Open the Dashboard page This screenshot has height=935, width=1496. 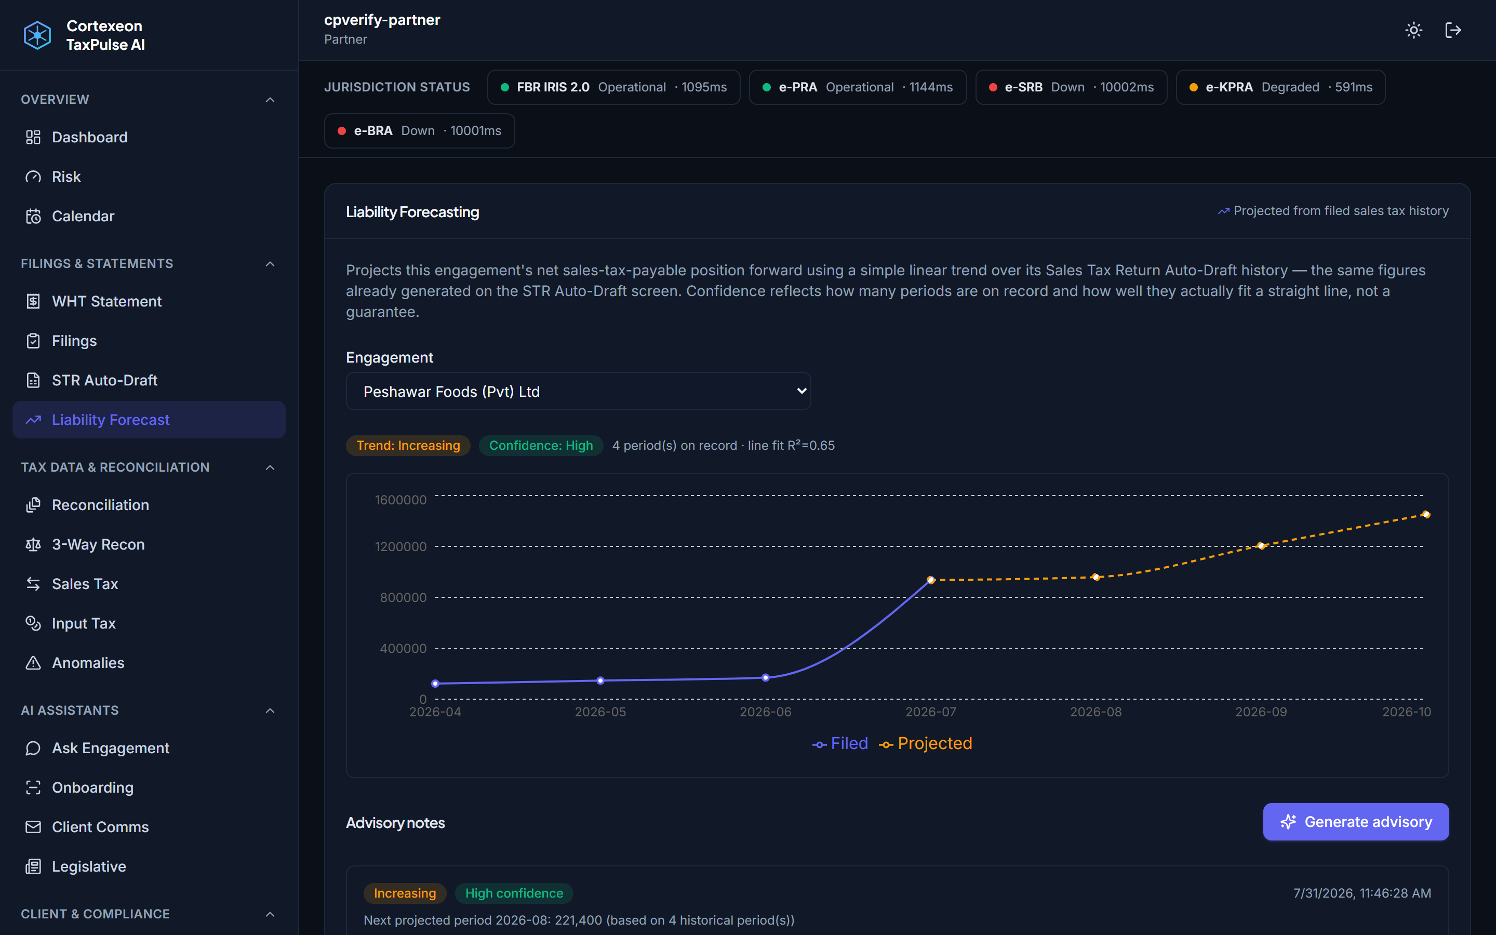[149, 137]
